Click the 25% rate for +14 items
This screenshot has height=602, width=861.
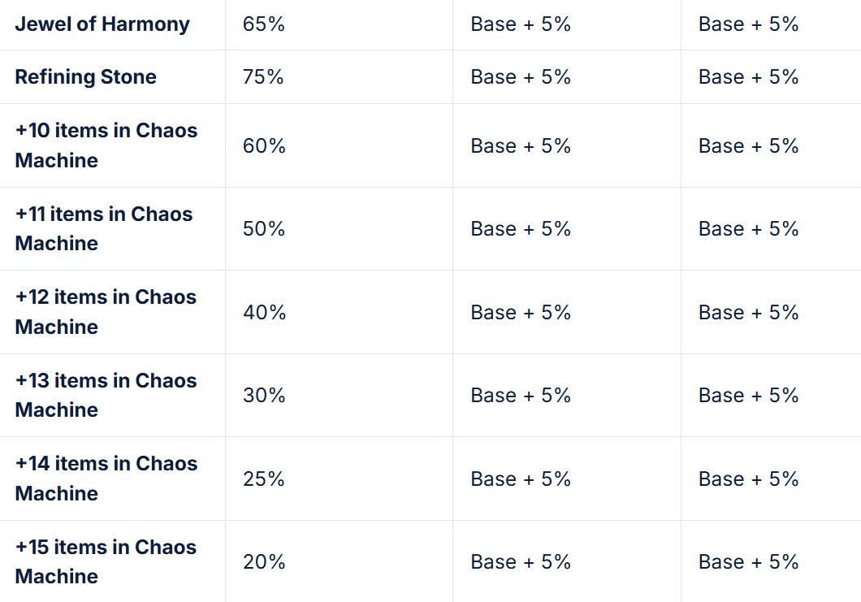[x=264, y=479]
